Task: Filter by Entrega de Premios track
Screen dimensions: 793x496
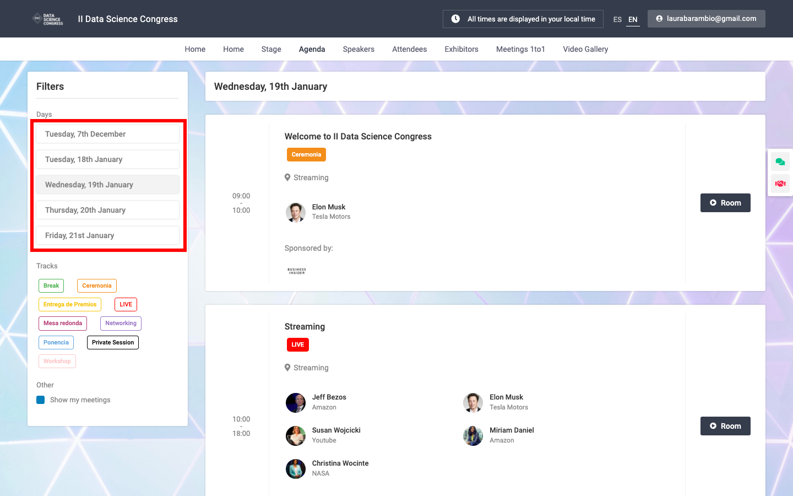Action: [x=70, y=304]
